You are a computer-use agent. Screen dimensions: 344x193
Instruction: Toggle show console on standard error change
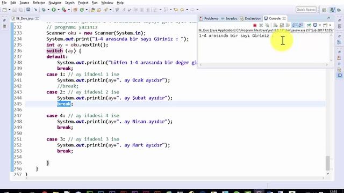(x=300, y=25)
